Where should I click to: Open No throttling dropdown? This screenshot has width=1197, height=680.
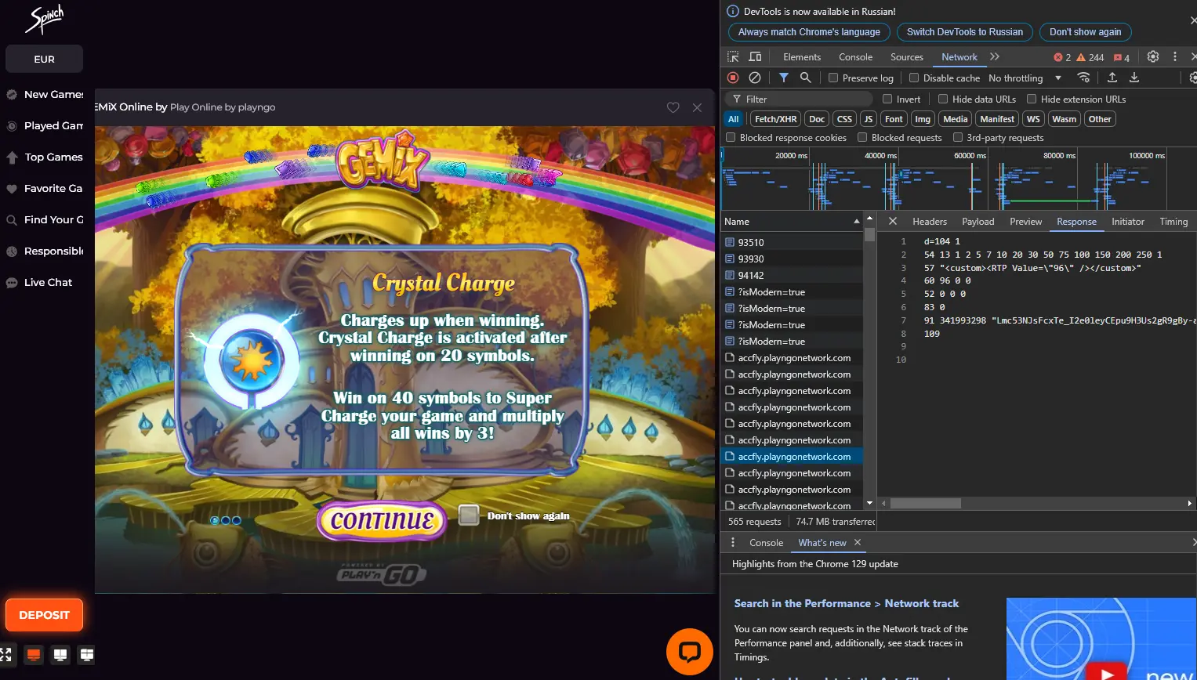(1025, 78)
